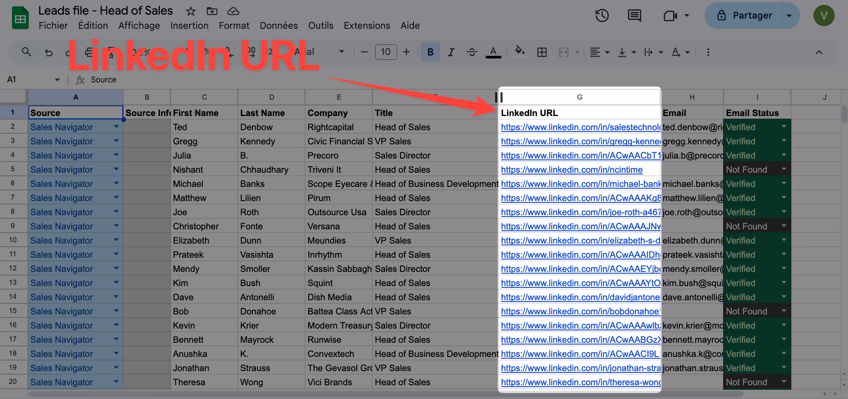
Task: Open font family dropdown arrow
Action: [341, 52]
